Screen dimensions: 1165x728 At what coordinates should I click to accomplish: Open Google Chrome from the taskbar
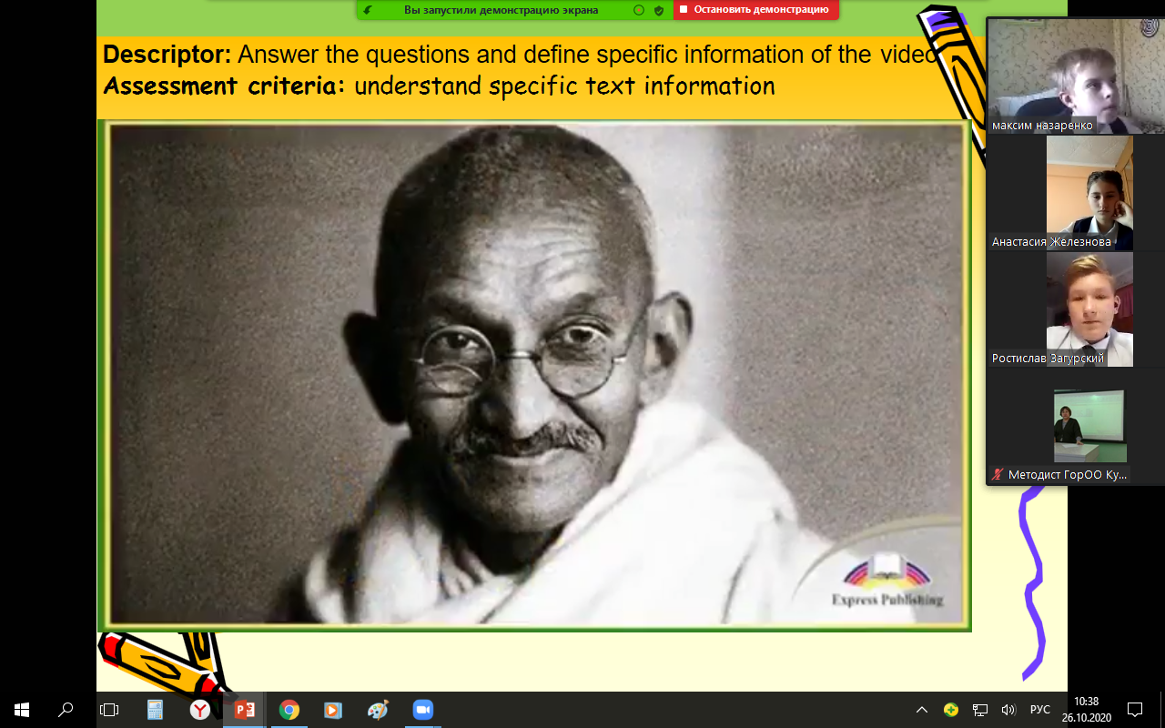289,710
